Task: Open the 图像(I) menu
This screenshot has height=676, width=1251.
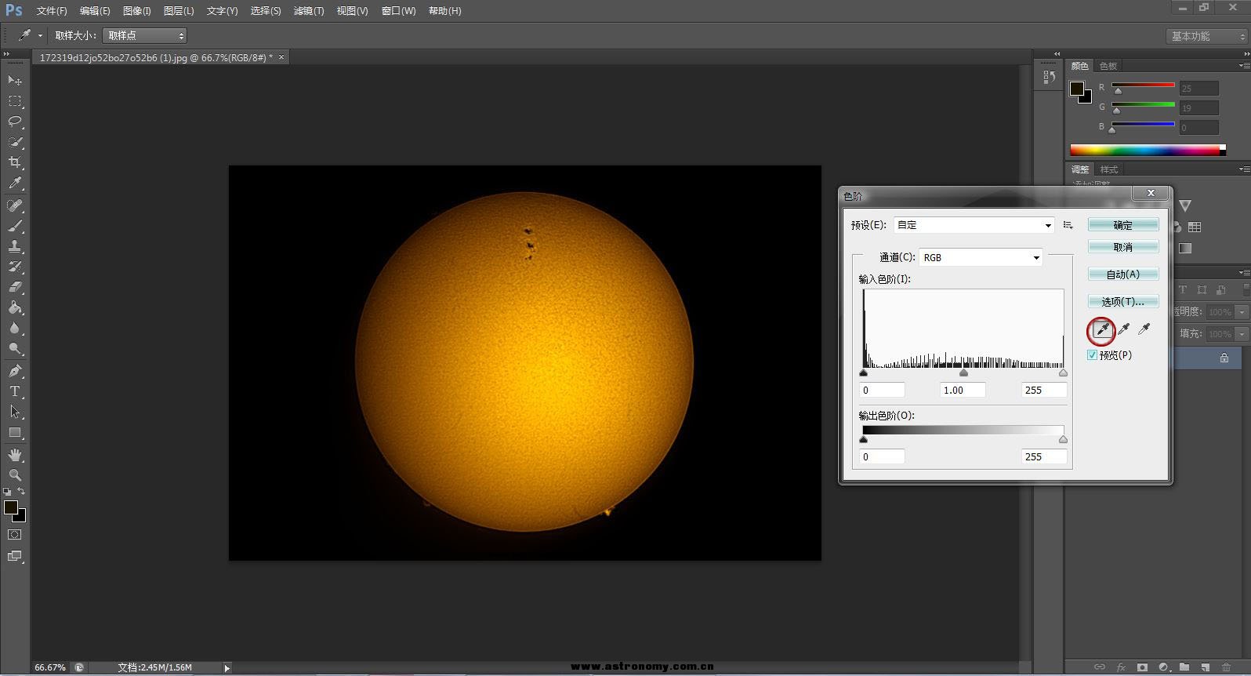Action: tap(136, 11)
